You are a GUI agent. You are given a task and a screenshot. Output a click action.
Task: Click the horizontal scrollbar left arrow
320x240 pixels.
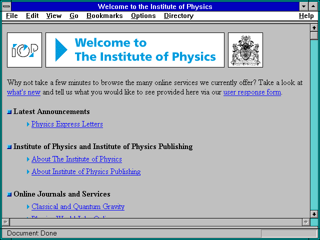coord(5,222)
